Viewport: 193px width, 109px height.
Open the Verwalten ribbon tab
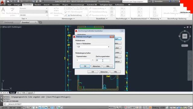pyautogui.click(x=56, y=5)
